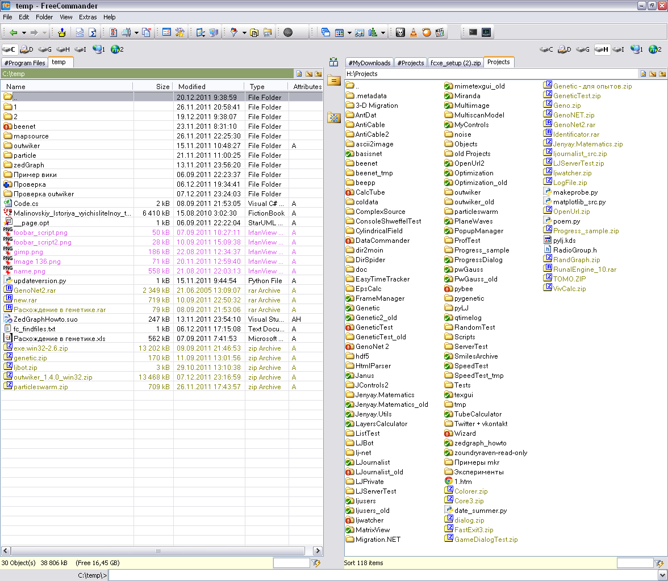Select FTP 2 connection in left panel
668x581 pixels.
coord(116,50)
